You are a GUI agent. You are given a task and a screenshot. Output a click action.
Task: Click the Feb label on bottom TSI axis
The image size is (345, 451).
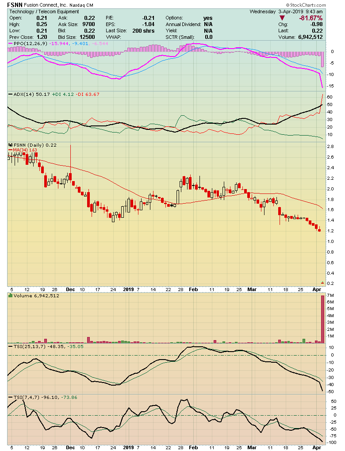click(194, 447)
